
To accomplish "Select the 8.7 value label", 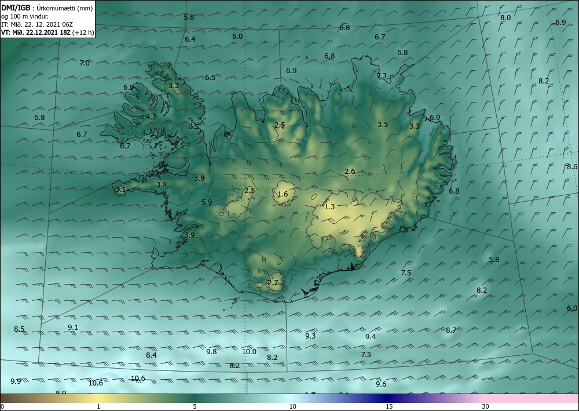I will point(451,330).
